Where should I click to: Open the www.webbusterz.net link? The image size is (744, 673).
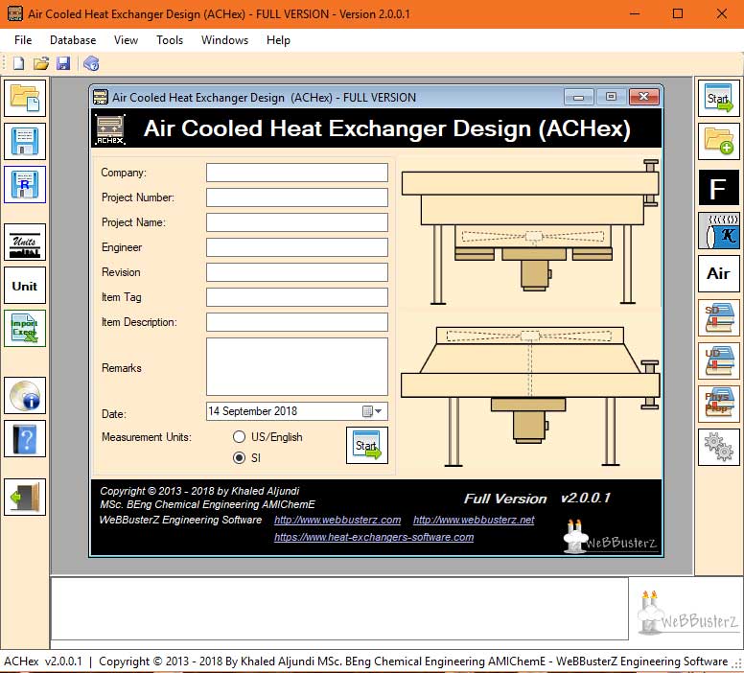coord(474,520)
